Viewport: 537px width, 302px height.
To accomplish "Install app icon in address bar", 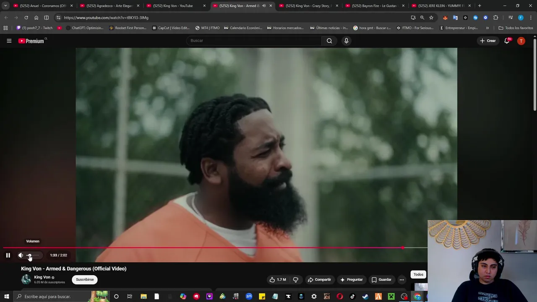I will point(413,18).
